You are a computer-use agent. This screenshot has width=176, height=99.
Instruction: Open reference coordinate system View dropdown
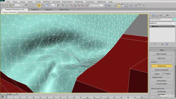[53, 5]
